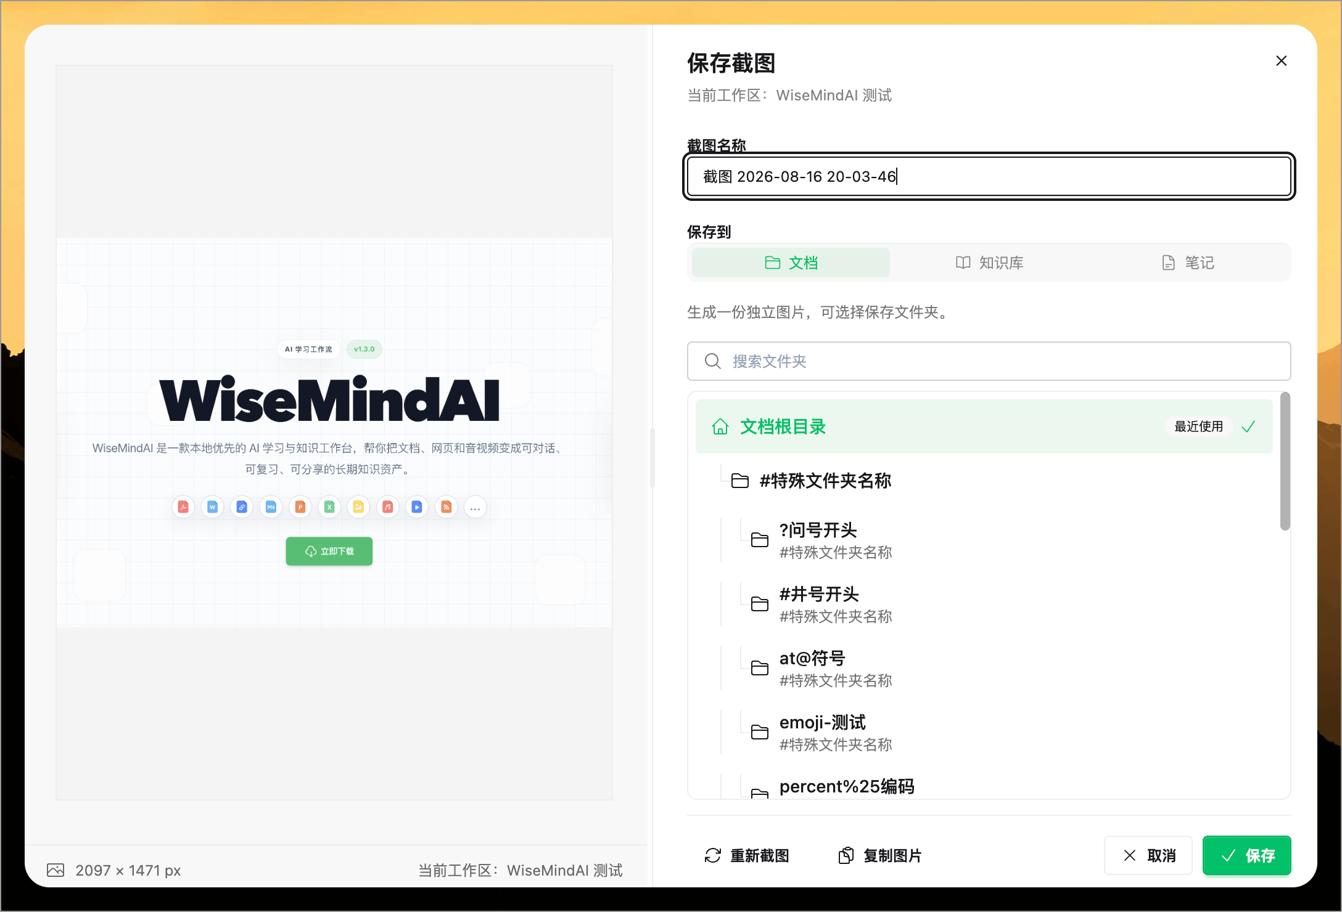Click the magnifier icon in folder search
The width and height of the screenshot is (1342, 912).
(x=713, y=361)
